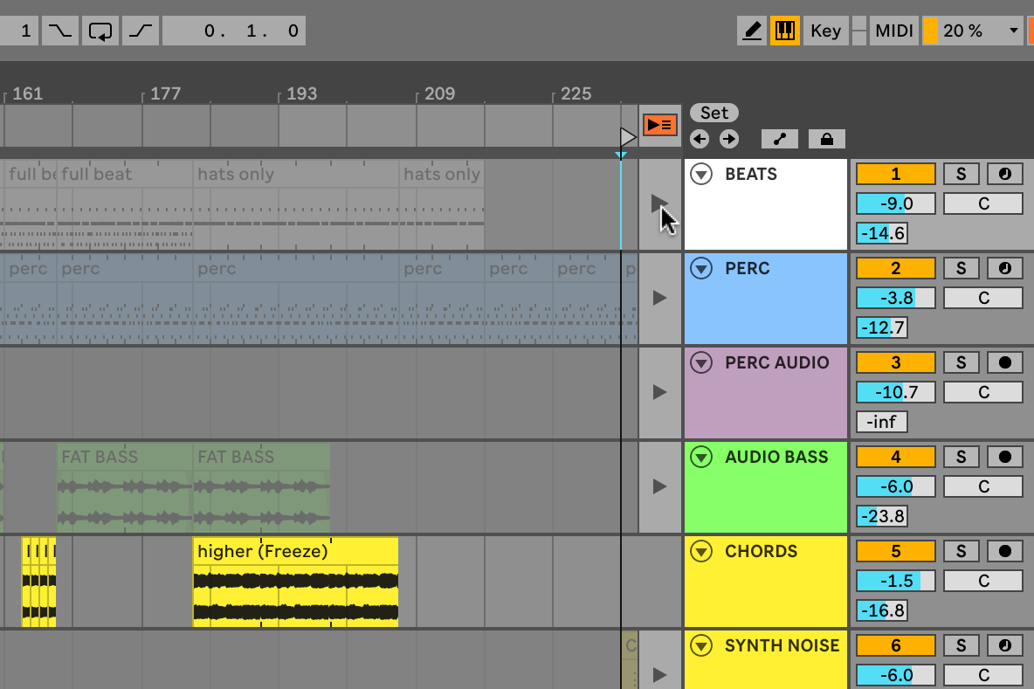The width and height of the screenshot is (1034, 689).
Task: Click the link icon beside the padlock
Action: click(x=779, y=138)
